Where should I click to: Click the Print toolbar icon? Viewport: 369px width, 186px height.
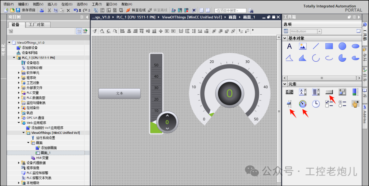42,10
